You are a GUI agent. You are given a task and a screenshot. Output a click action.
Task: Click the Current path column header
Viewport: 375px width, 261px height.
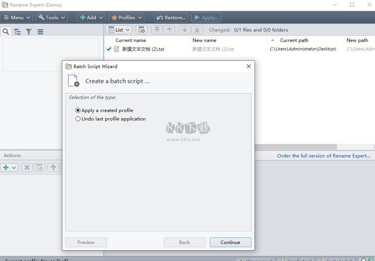pyautogui.click(x=294, y=40)
